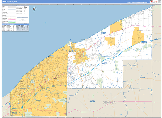Select the 44060 ZIP code label

coord(53,86)
